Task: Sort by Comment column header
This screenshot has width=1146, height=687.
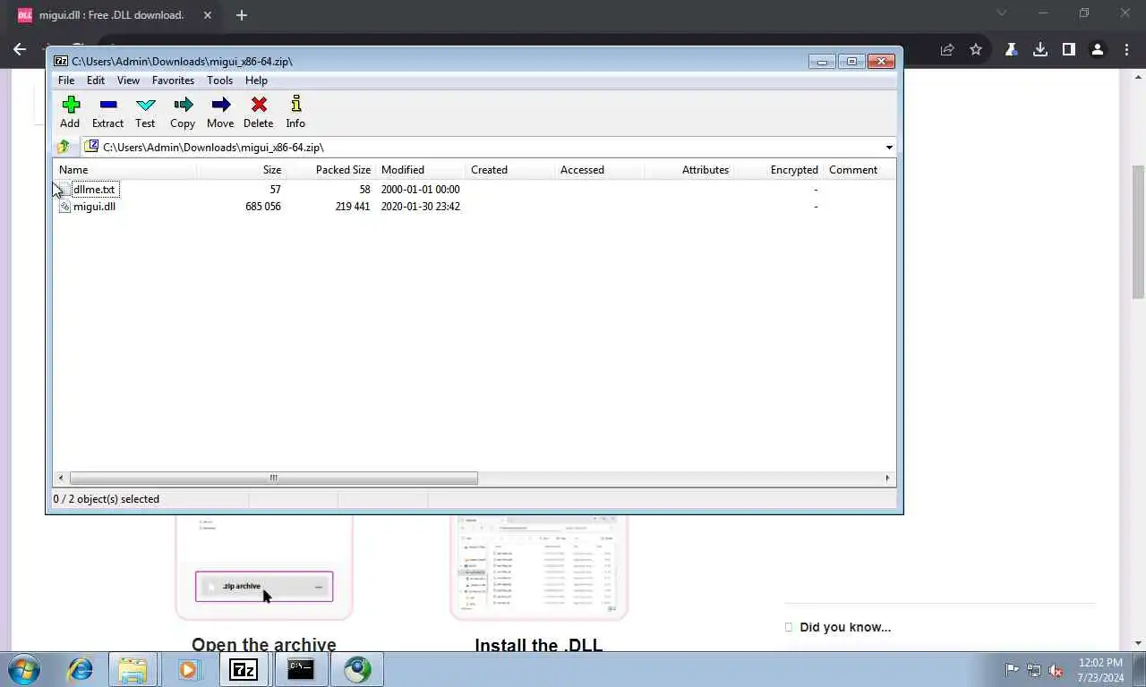Action: click(x=859, y=170)
